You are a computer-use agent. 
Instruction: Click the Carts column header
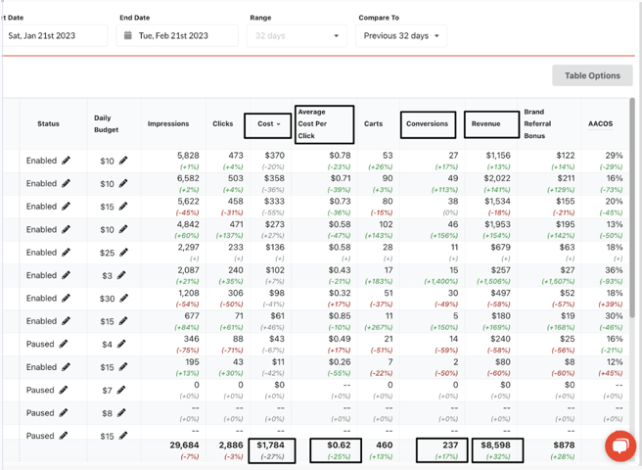pos(374,123)
